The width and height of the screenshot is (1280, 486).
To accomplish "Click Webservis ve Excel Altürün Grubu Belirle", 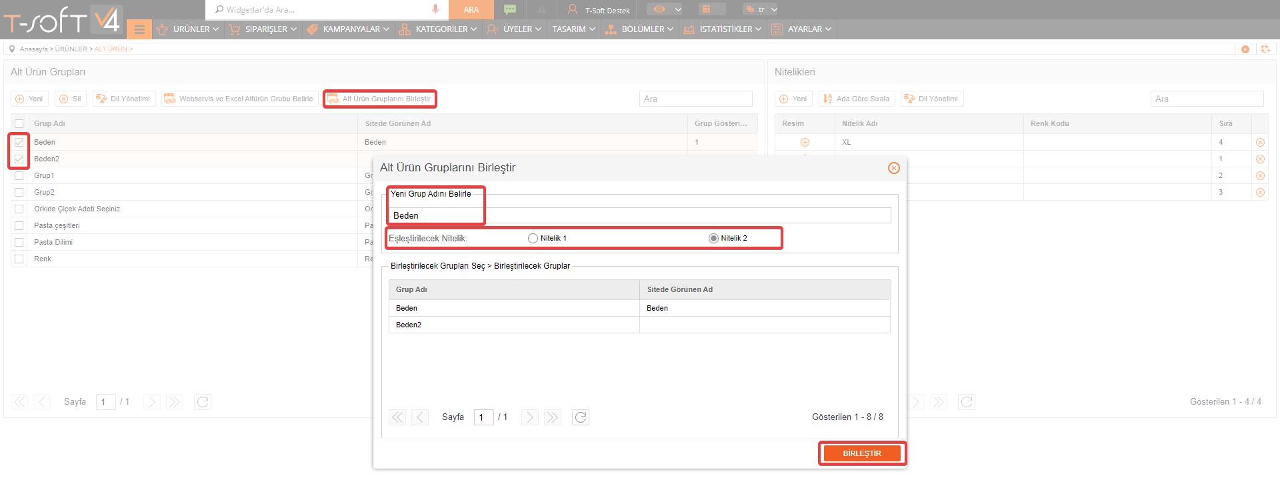I will pos(239,99).
